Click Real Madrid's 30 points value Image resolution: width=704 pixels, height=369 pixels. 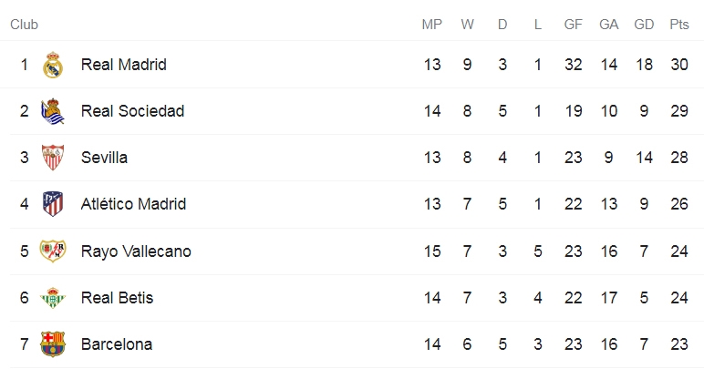pos(679,65)
